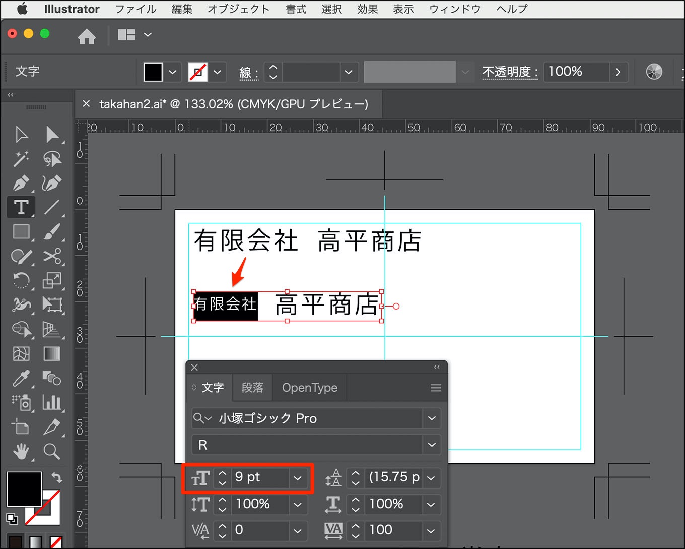Select the Free Transform tool
This screenshot has width=685, height=549.
click(x=52, y=304)
